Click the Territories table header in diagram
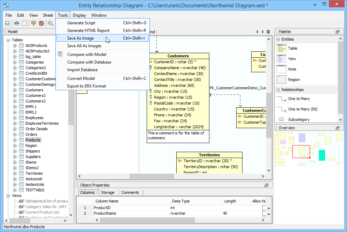The height and width of the screenshot is (232, 347). point(209,155)
